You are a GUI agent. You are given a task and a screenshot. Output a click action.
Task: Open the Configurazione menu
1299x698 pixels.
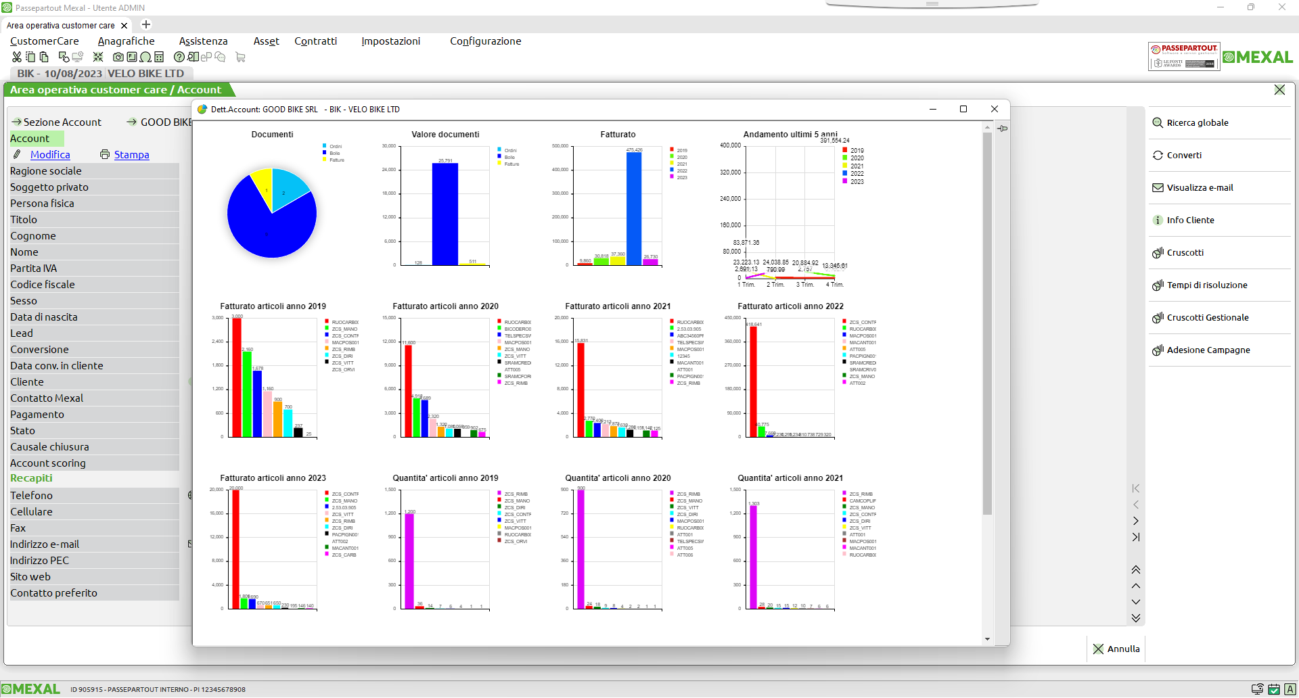(485, 41)
